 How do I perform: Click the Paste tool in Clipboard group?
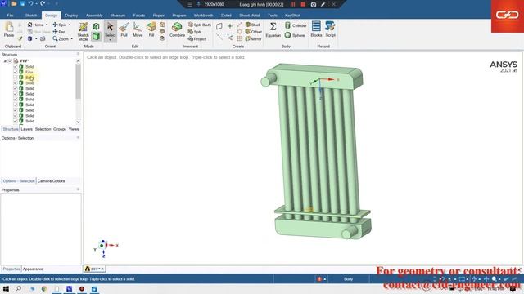[9, 29]
